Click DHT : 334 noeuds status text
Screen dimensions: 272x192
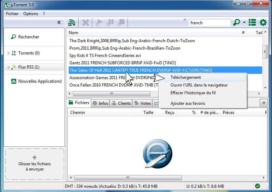tap(90, 186)
